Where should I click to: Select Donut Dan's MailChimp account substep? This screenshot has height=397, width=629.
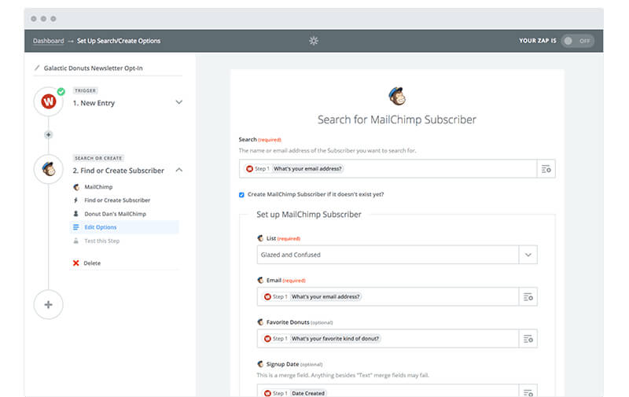tap(115, 214)
